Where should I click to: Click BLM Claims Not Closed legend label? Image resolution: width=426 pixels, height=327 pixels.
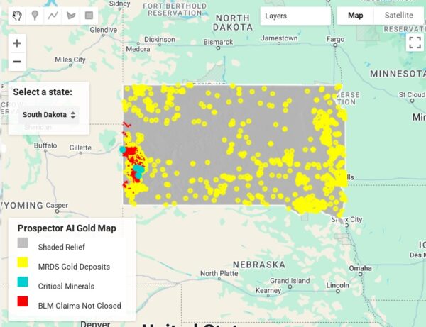80,306
